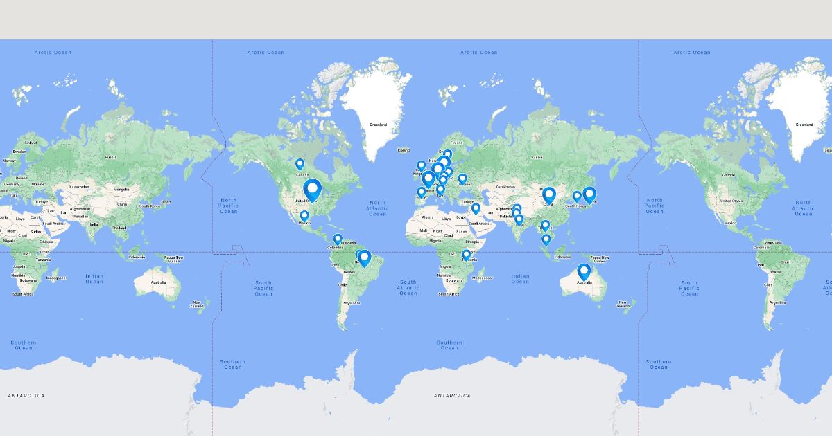Open the Australia location pin
Image resolution: width=832 pixels, height=436 pixels.
(x=584, y=271)
